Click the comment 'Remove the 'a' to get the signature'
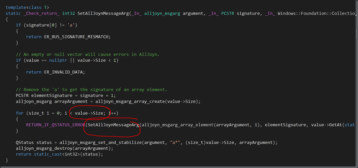Screen dimensions: 358x168 pyautogui.click(x=92, y=90)
